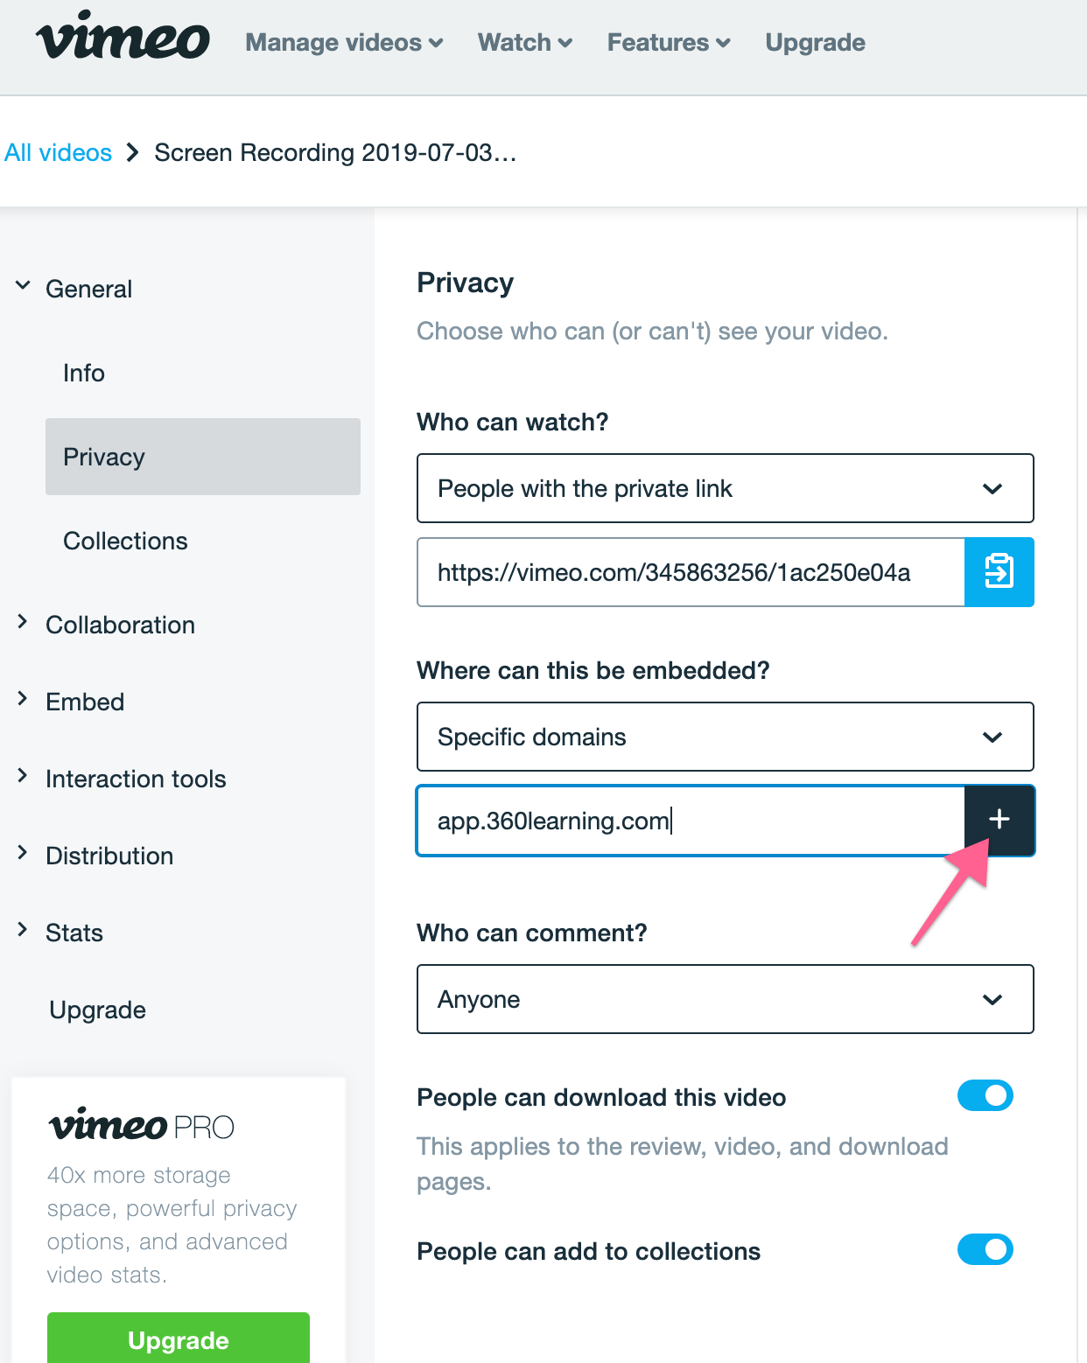Toggle People can add to collections
This screenshot has width=1087, height=1363.
click(x=985, y=1249)
